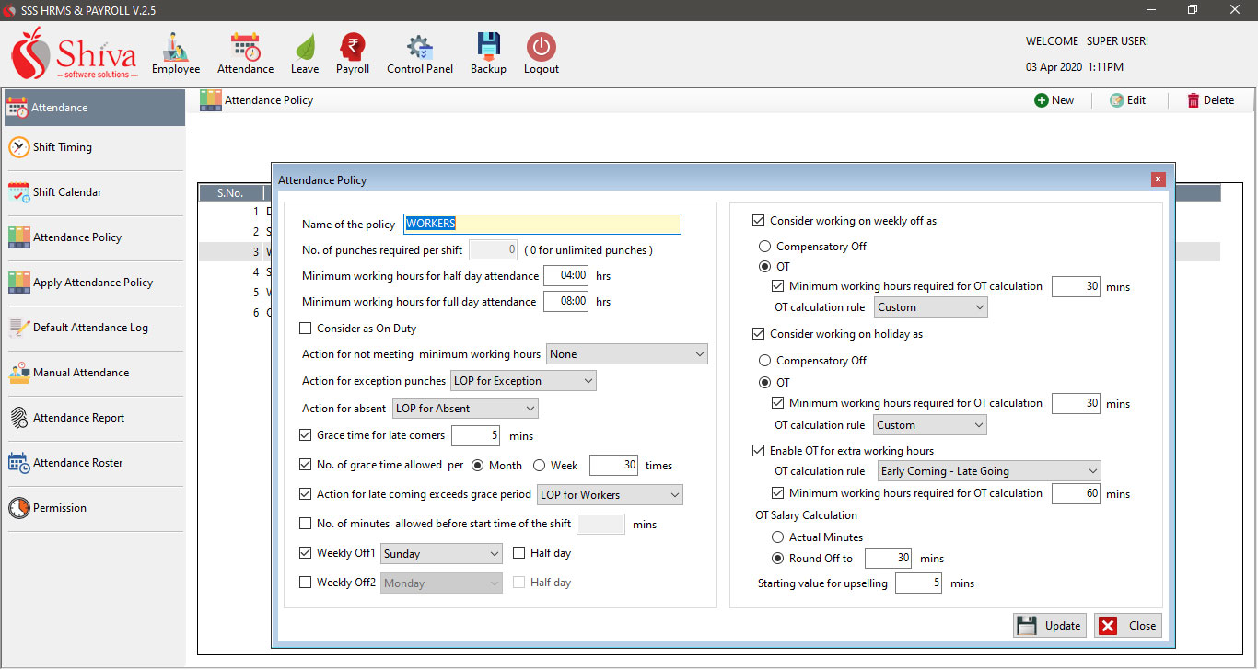Open the Leave leaf icon
This screenshot has height=670, width=1258.
pyautogui.click(x=305, y=48)
